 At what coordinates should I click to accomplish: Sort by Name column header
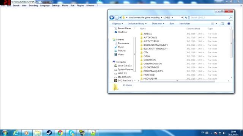point(143,29)
